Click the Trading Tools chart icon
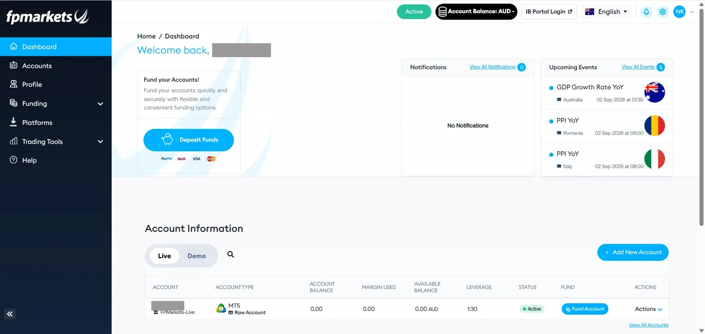705x334 pixels. pyautogui.click(x=14, y=141)
